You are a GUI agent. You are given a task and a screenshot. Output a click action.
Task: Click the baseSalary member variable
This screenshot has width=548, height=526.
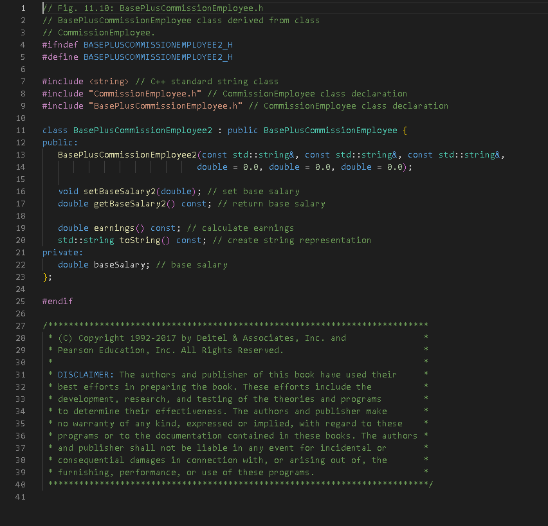pyautogui.click(x=119, y=265)
